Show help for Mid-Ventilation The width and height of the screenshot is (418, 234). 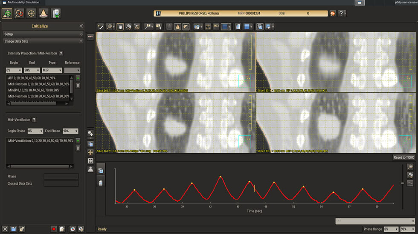34,120
